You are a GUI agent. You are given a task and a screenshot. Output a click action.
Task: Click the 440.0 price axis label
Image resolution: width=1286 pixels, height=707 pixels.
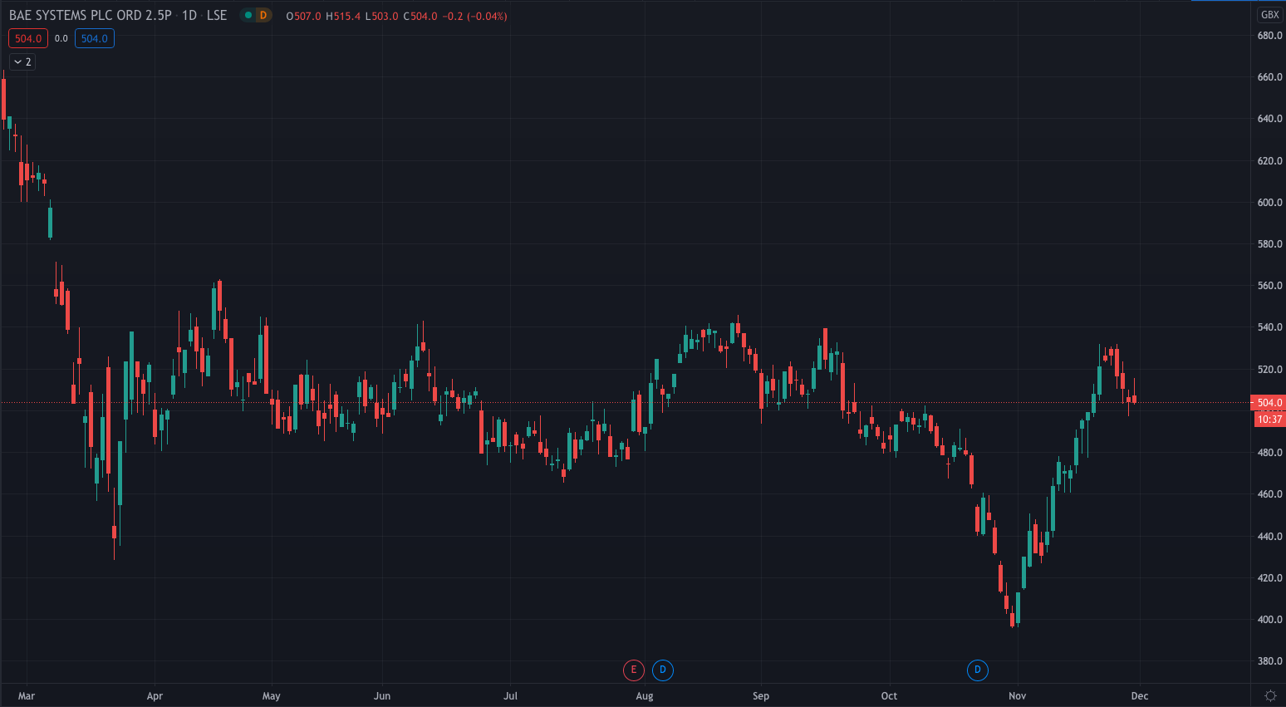[1269, 537]
